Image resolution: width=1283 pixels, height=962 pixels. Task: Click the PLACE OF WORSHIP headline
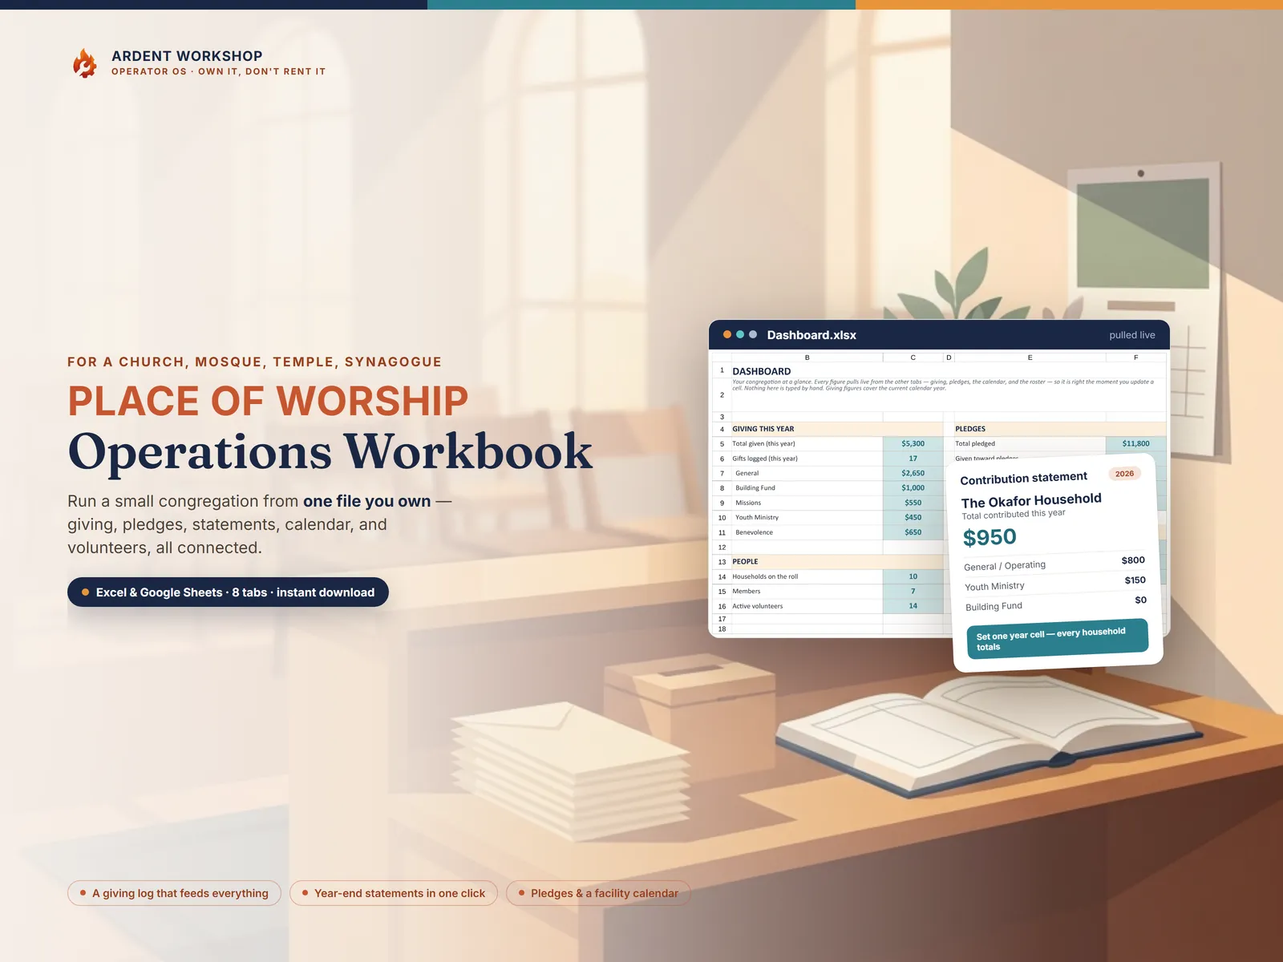(x=268, y=401)
